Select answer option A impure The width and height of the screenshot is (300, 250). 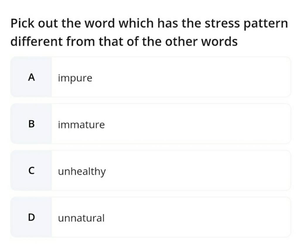click(151, 77)
